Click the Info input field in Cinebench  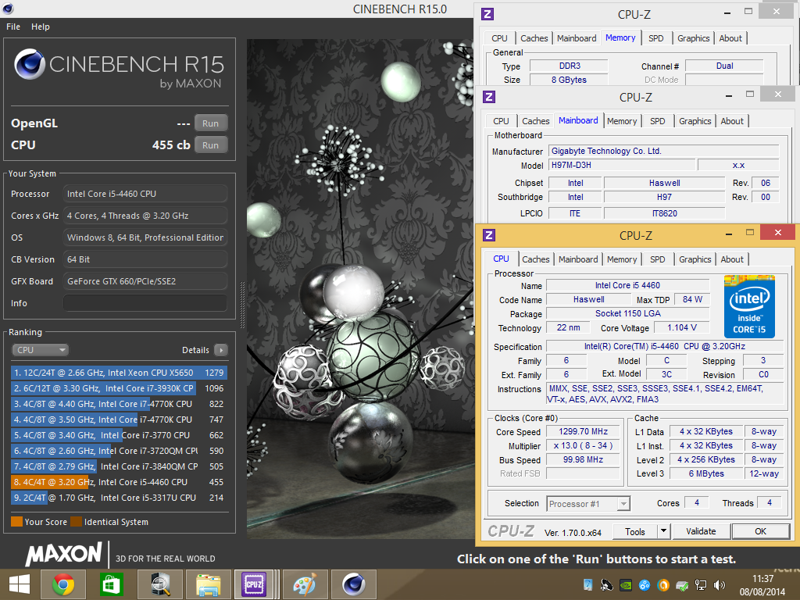145,303
